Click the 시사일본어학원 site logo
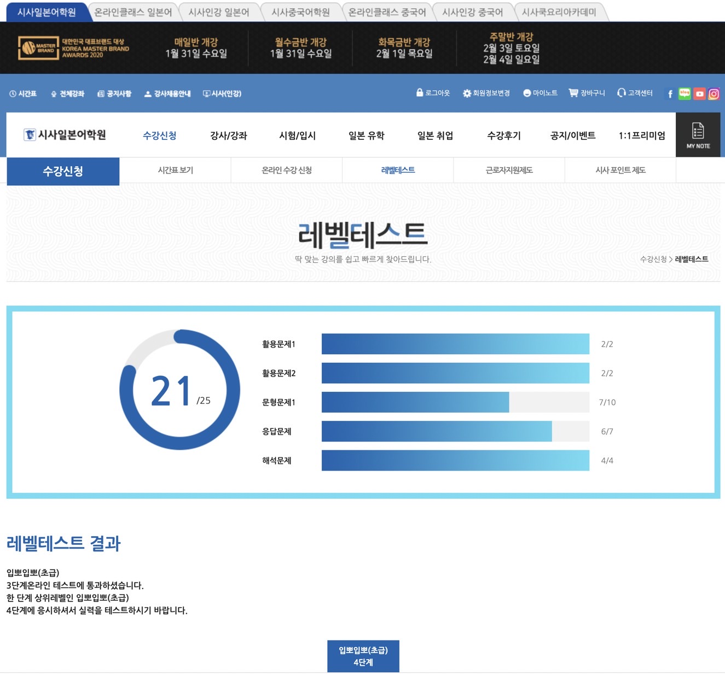 tap(65, 134)
